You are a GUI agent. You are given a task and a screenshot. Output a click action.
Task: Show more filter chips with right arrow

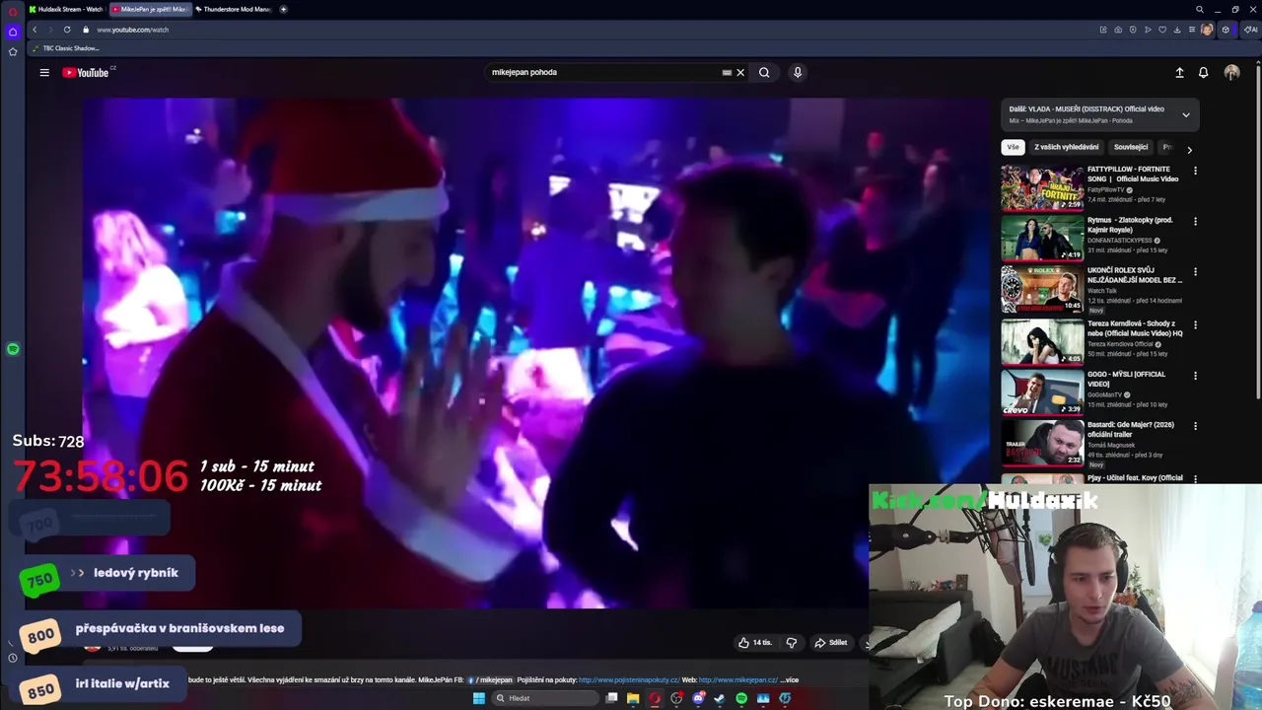[1189, 150]
